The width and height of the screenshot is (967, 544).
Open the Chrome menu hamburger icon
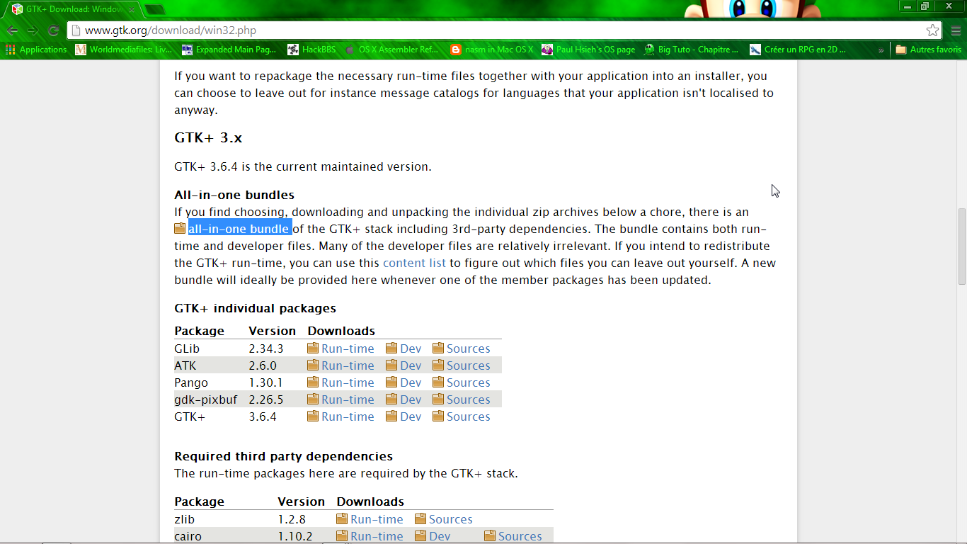click(956, 30)
